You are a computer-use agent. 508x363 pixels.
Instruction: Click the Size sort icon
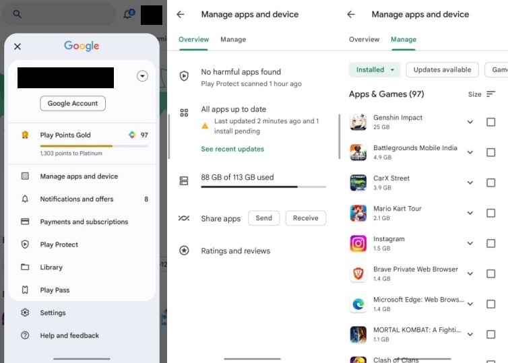[x=491, y=94]
